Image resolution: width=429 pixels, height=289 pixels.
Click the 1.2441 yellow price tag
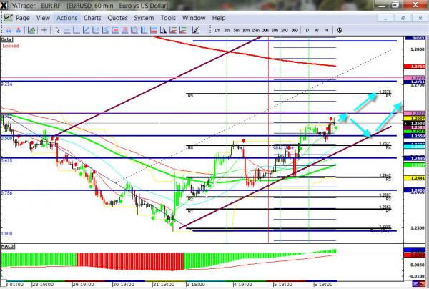click(x=414, y=178)
